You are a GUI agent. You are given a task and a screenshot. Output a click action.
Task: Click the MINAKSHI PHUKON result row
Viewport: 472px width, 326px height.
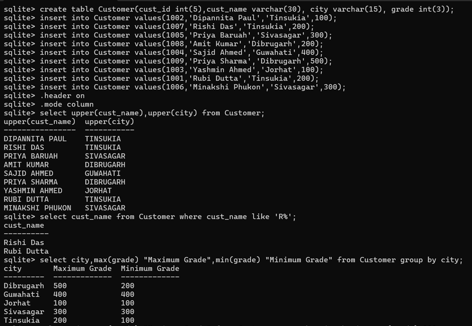click(x=37, y=208)
